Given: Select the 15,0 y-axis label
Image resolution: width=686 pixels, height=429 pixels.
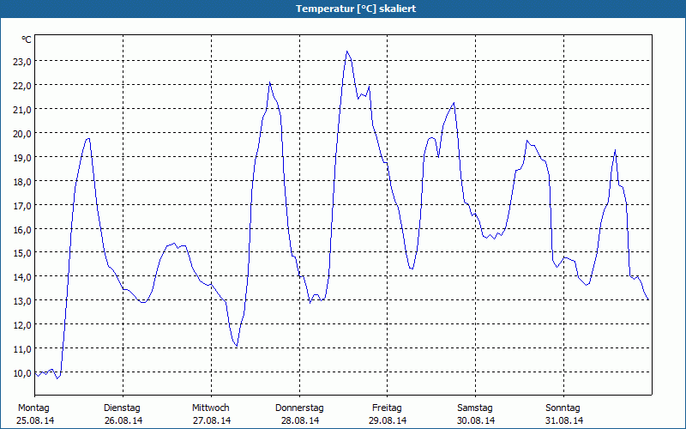Looking at the screenshot, I should (21, 253).
